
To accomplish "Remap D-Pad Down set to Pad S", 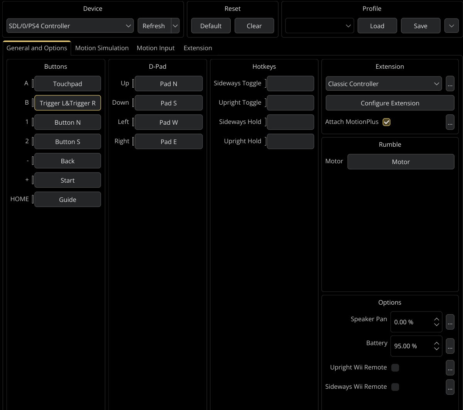I will click(x=169, y=103).
